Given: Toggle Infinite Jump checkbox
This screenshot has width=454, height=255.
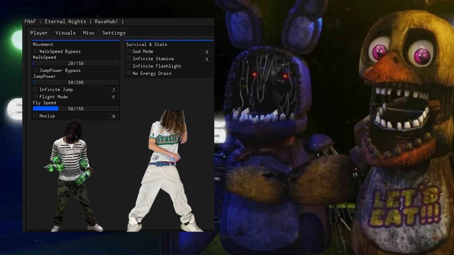Looking at the screenshot, I should 35,89.
